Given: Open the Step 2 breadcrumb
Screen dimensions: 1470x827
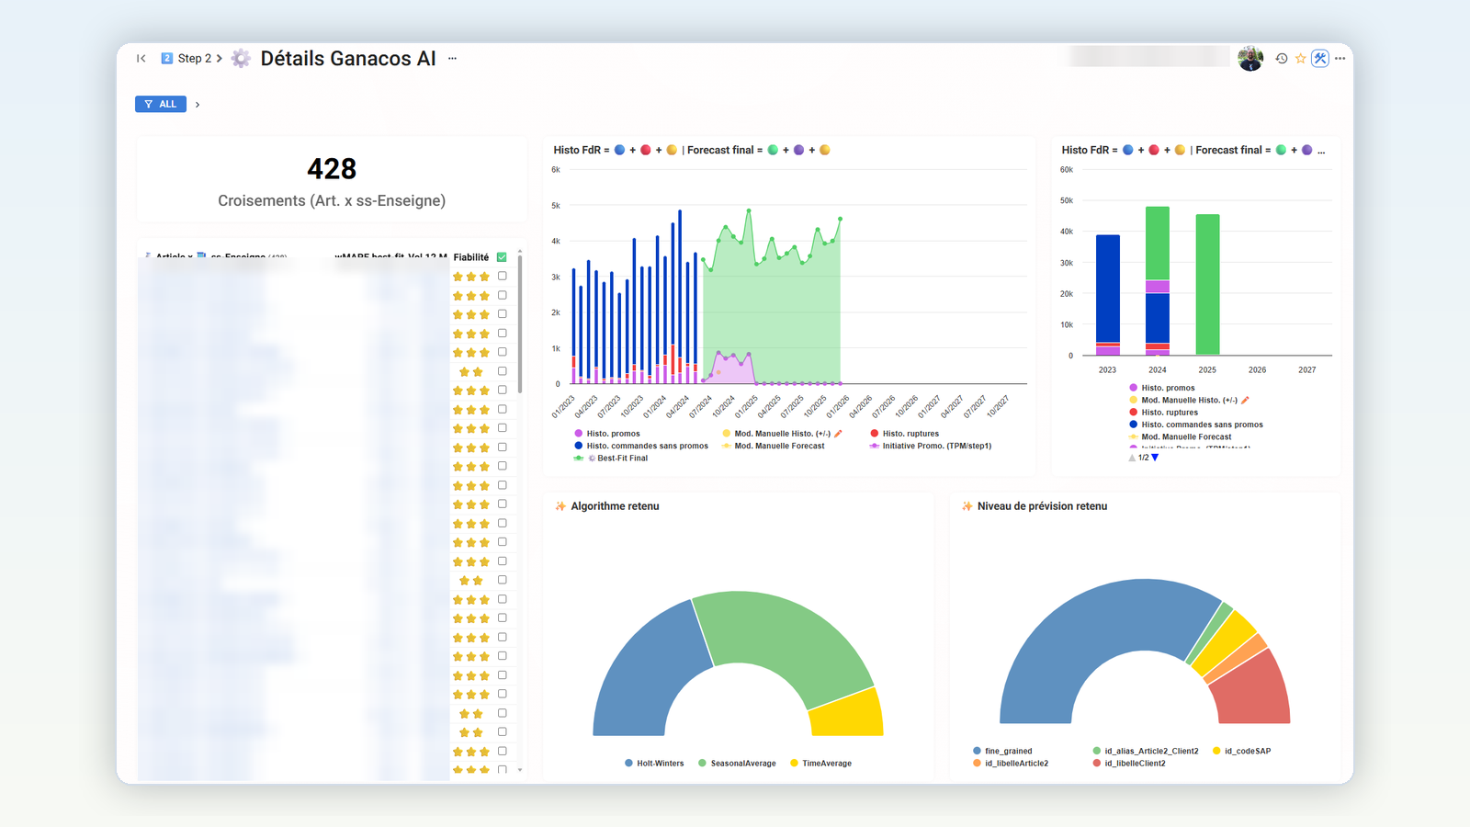Looking at the screenshot, I should tap(186, 58).
